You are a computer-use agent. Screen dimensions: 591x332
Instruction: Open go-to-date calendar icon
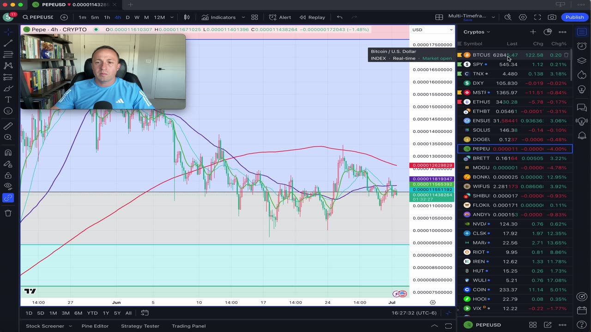[145, 313]
